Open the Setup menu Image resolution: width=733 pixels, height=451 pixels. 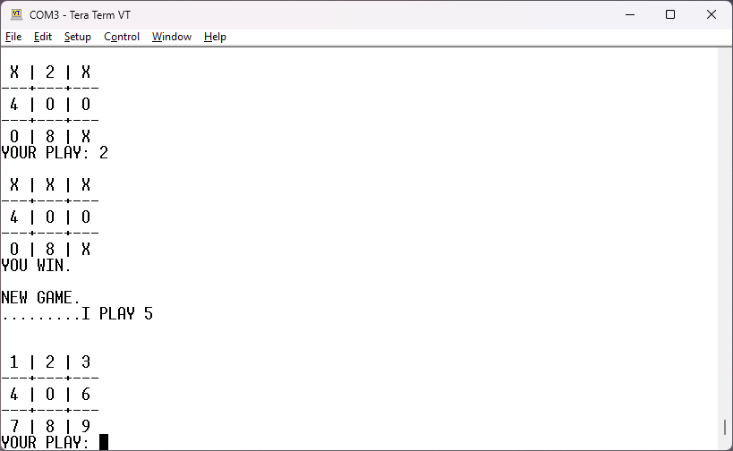(x=78, y=37)
